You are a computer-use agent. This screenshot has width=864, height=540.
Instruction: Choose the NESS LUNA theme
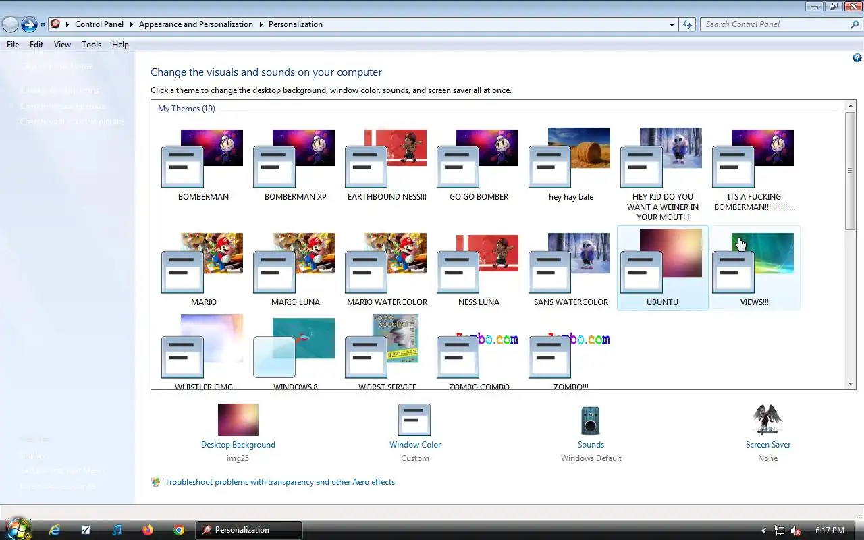click(479, 269)
